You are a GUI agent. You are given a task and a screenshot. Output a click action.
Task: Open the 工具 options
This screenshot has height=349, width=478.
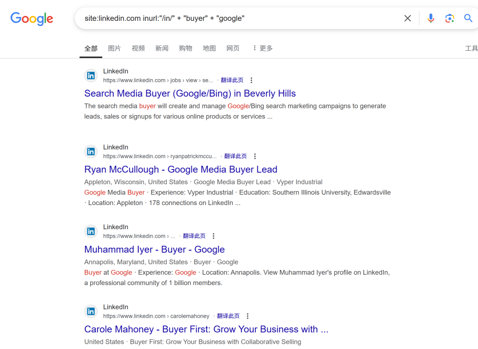pos(471,48)
